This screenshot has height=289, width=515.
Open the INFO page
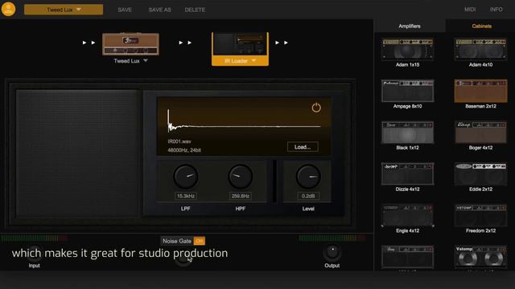click(x=496, y=10)
